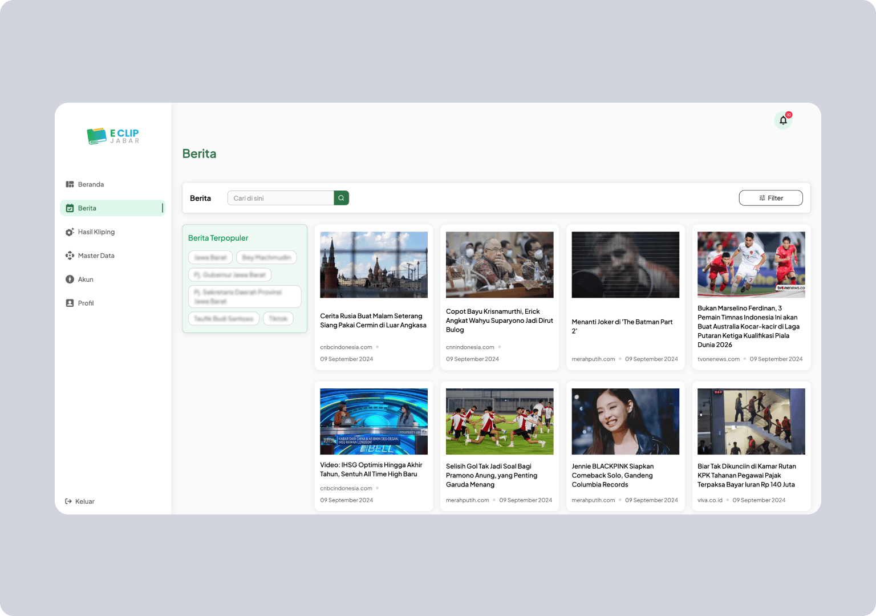The width and height of the screenshot is (876, 616).
Task: Click the Master Data sidebar icon
Action: (x=70, y=256)
